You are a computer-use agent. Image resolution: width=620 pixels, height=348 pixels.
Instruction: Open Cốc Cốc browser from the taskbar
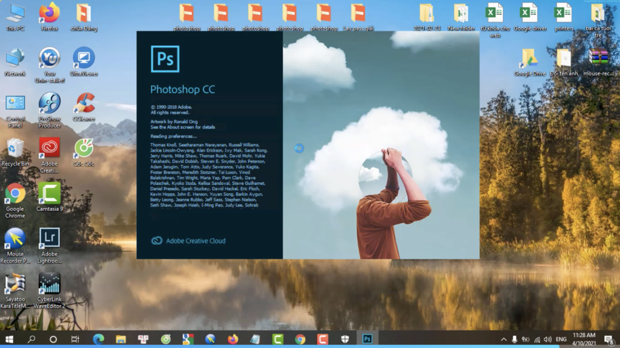(x=166, y=339)
